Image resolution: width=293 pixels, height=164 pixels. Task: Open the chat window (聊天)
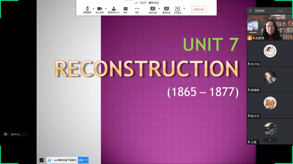125,9
